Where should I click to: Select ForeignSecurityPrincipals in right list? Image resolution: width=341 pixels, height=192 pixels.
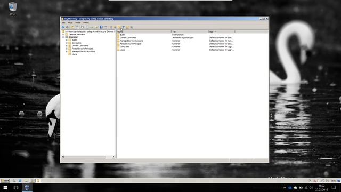tap(131, 44)
